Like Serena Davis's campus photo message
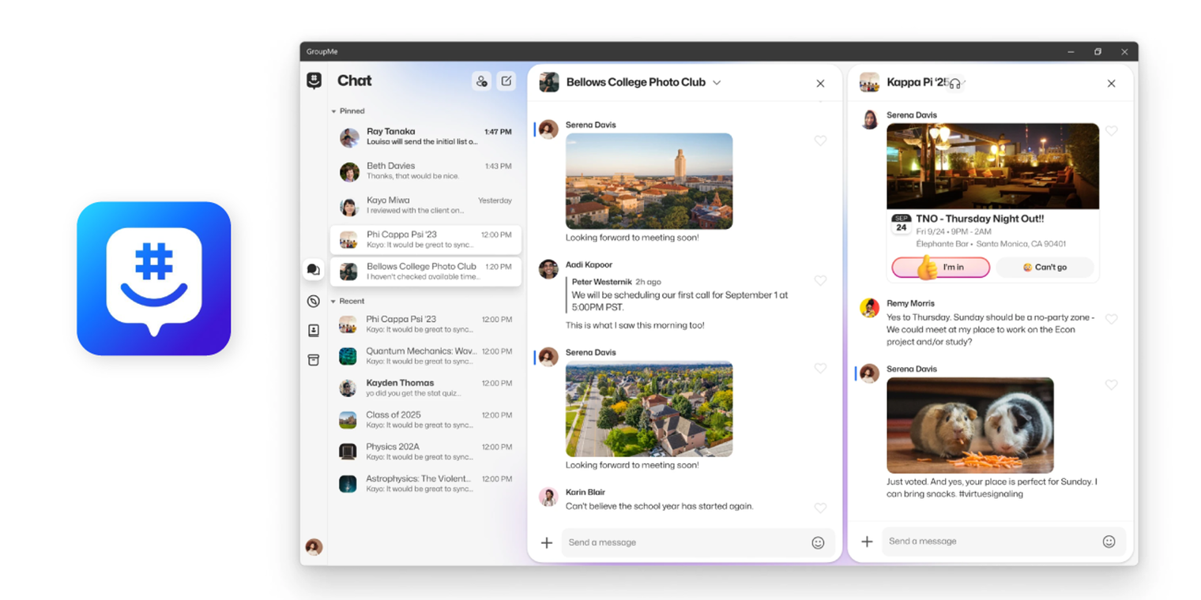 (820, 141)
